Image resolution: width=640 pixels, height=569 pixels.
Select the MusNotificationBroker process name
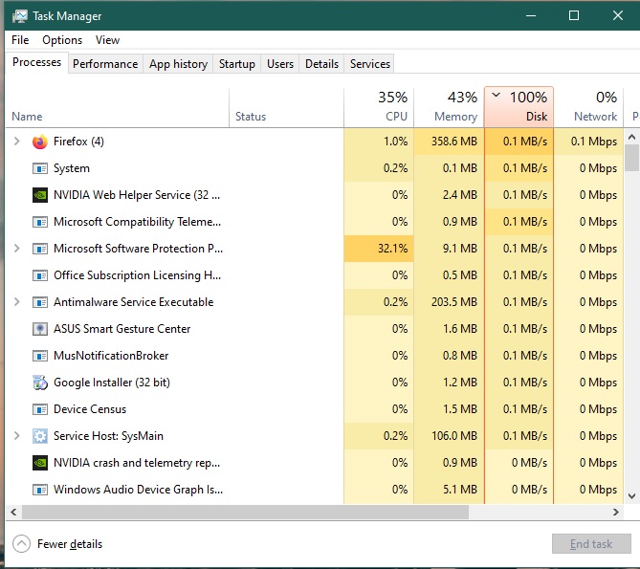coord(111,356)
